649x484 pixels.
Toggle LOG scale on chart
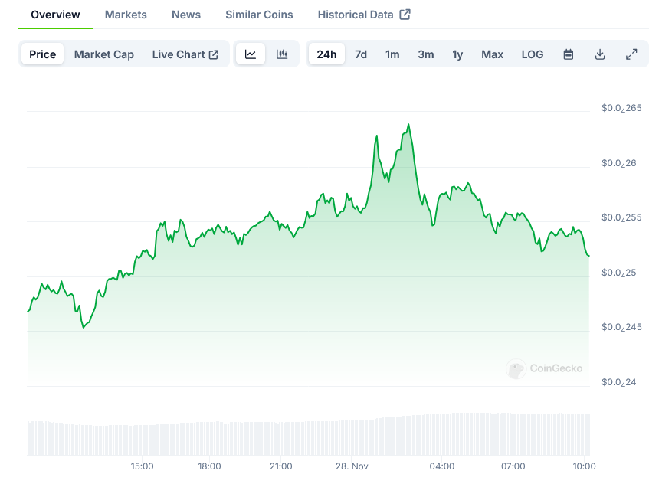533,54
